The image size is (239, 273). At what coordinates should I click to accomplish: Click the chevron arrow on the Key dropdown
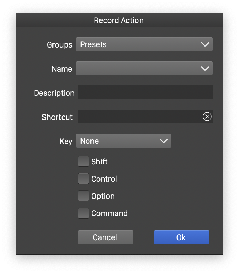(x=163, y=141)
